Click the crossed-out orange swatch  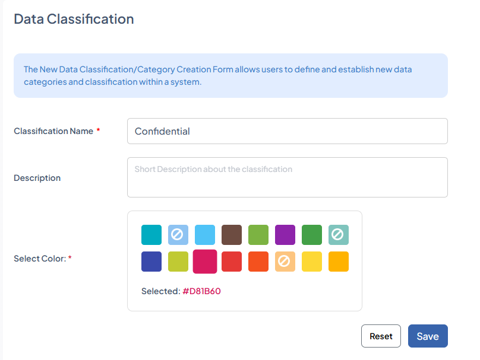pyautogui.click(x=285, y=262)
